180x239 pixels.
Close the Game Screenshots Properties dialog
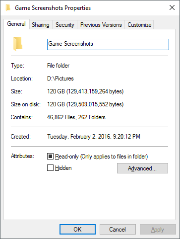tap(172, 7)
